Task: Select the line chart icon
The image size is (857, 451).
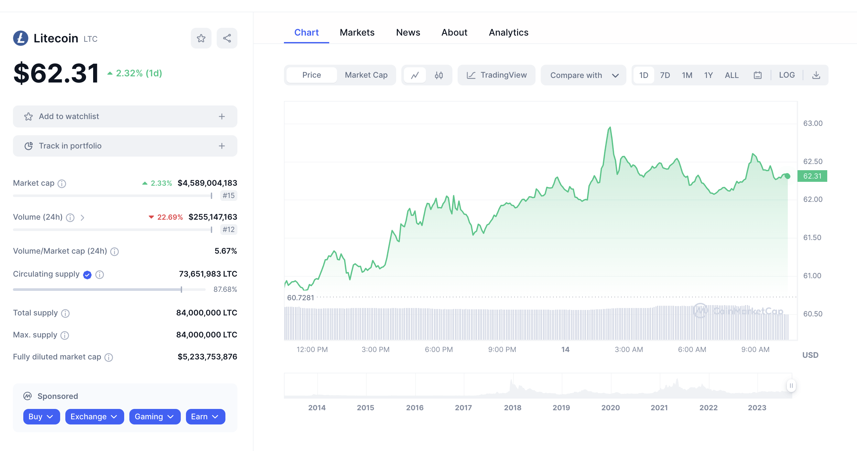Action: point(415,75)
